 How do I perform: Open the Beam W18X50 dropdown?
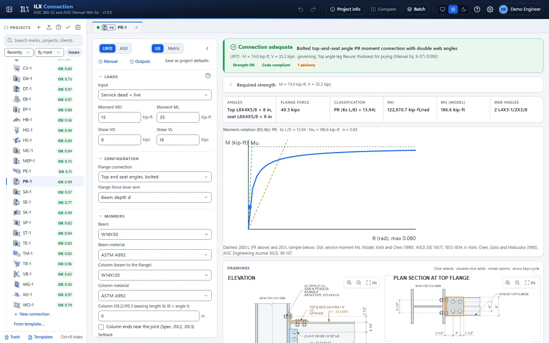[x=155, y=234]
